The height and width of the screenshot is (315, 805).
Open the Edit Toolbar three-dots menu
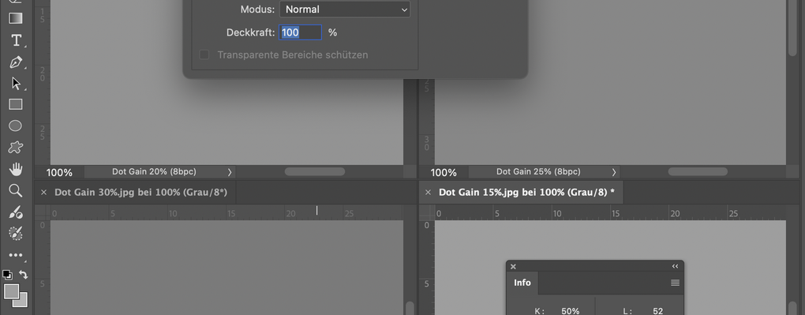tap(16, 255)
